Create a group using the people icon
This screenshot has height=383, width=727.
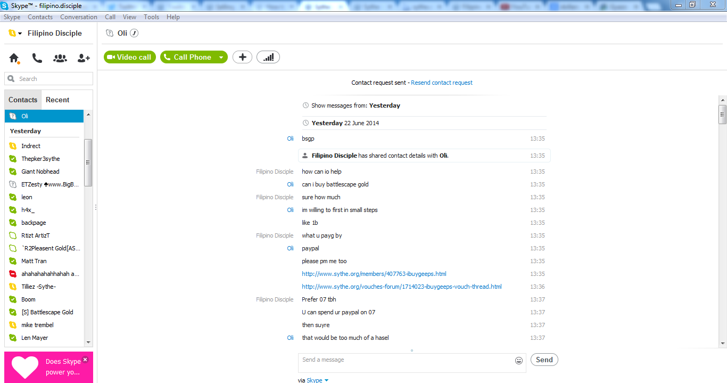60,58
